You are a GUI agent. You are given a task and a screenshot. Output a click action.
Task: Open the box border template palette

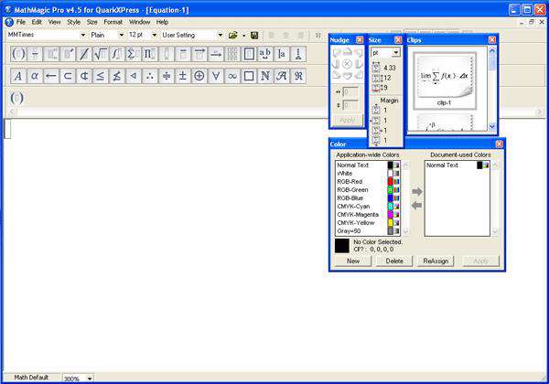(249, 54)
